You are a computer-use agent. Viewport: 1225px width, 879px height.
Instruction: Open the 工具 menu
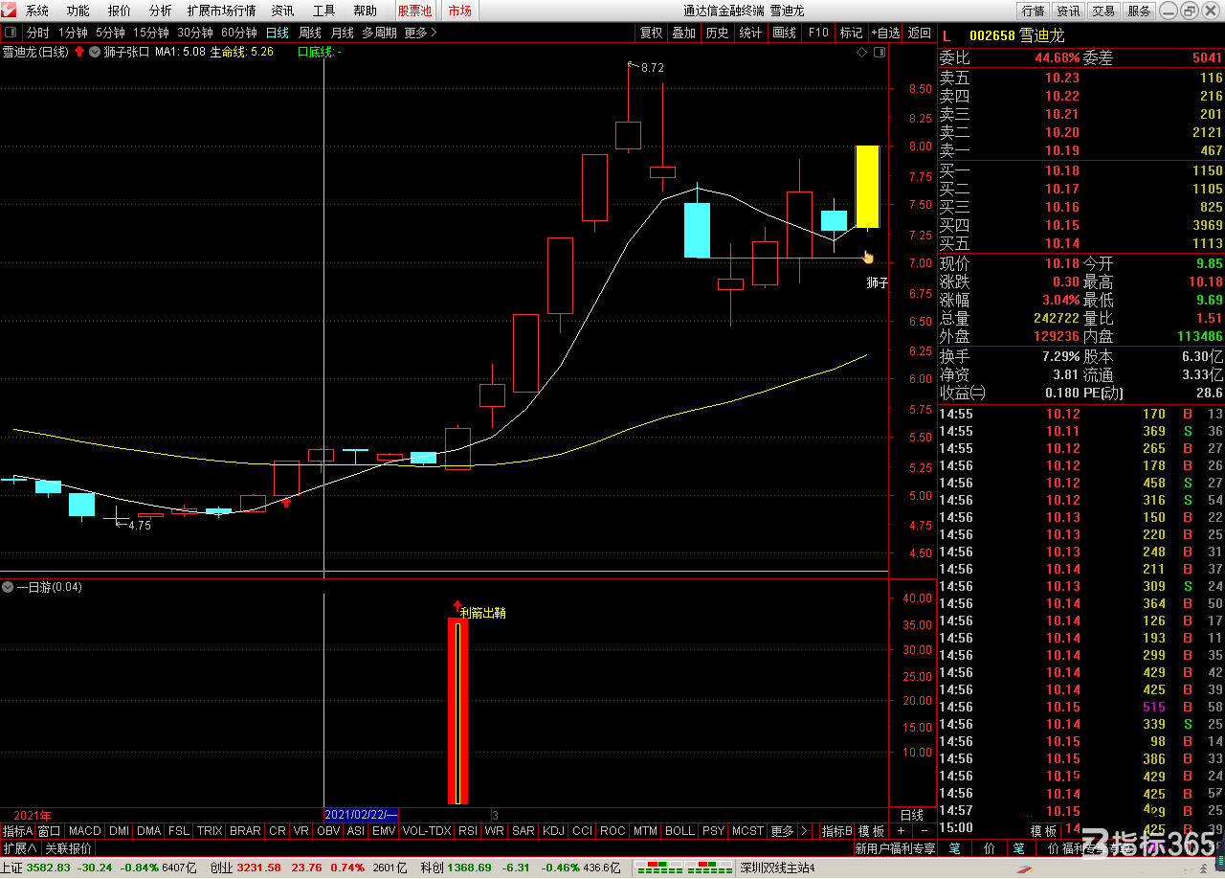pos(324,11)
